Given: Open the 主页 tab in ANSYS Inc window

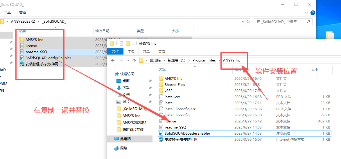Looking at the screenshot, I should tap(131, 51).
